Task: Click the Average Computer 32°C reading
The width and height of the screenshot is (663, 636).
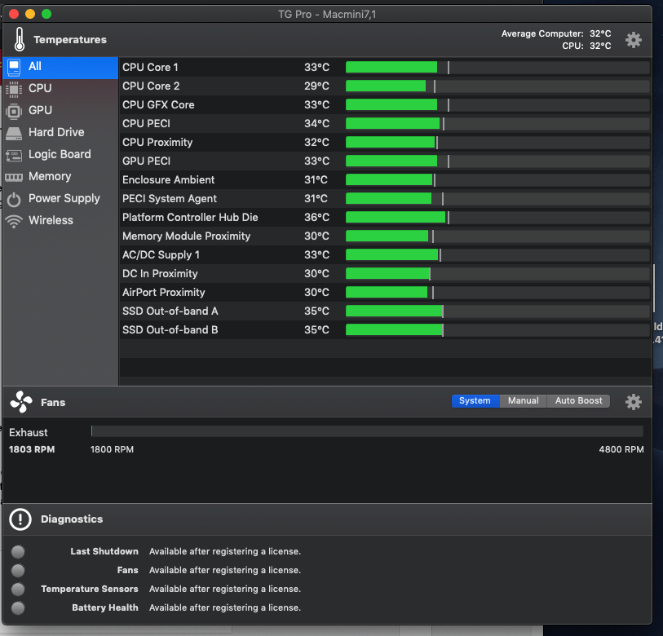Action: (556, 33)
